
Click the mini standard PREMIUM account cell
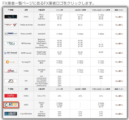click(41, 114)
